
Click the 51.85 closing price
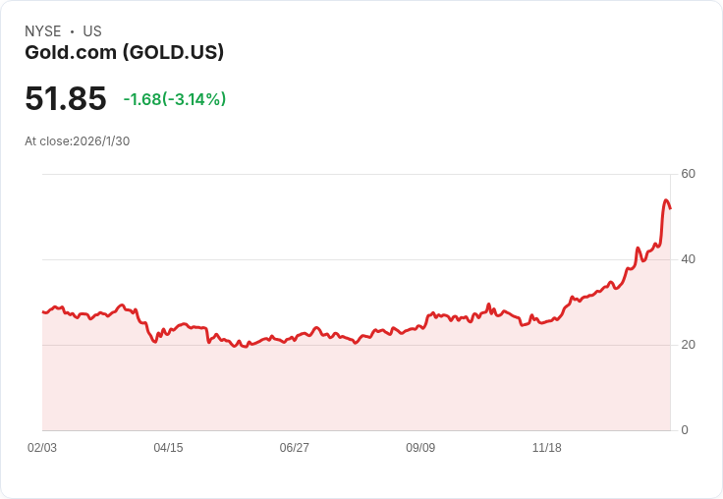pos(66,99)
